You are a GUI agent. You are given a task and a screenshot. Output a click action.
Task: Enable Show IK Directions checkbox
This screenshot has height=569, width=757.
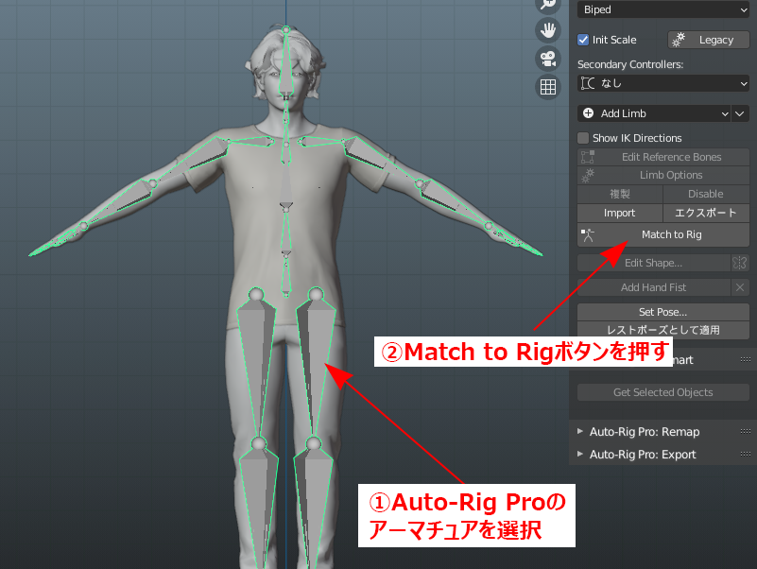tap(583, 138)
